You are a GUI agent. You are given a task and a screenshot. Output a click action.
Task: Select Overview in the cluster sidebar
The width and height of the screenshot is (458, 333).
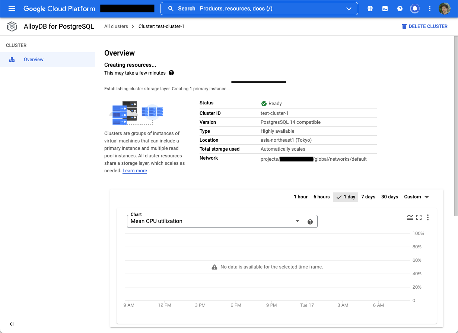(x=34, y=59)
